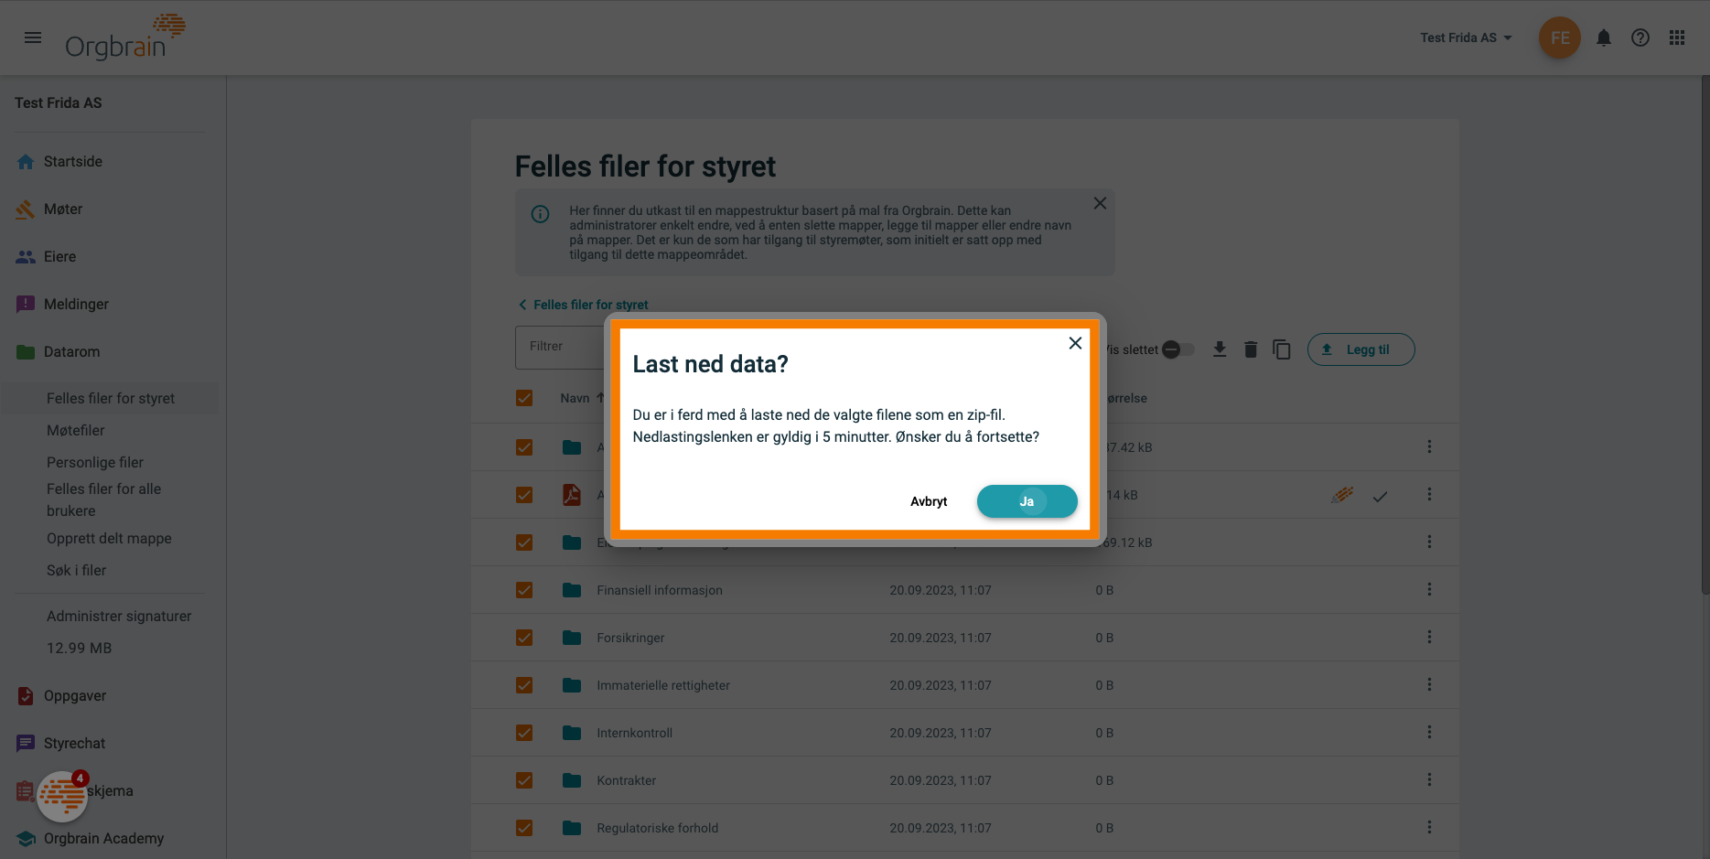Open Møtefiler in the sidebar
Viewport: 1710px width, 859px height.
pyautogui.click(x=76, y=430)
